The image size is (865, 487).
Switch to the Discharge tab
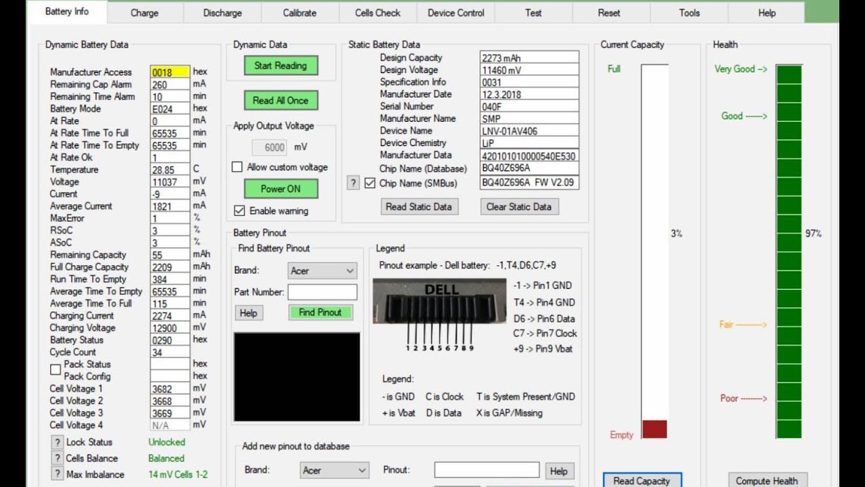(x=222, y=13)
